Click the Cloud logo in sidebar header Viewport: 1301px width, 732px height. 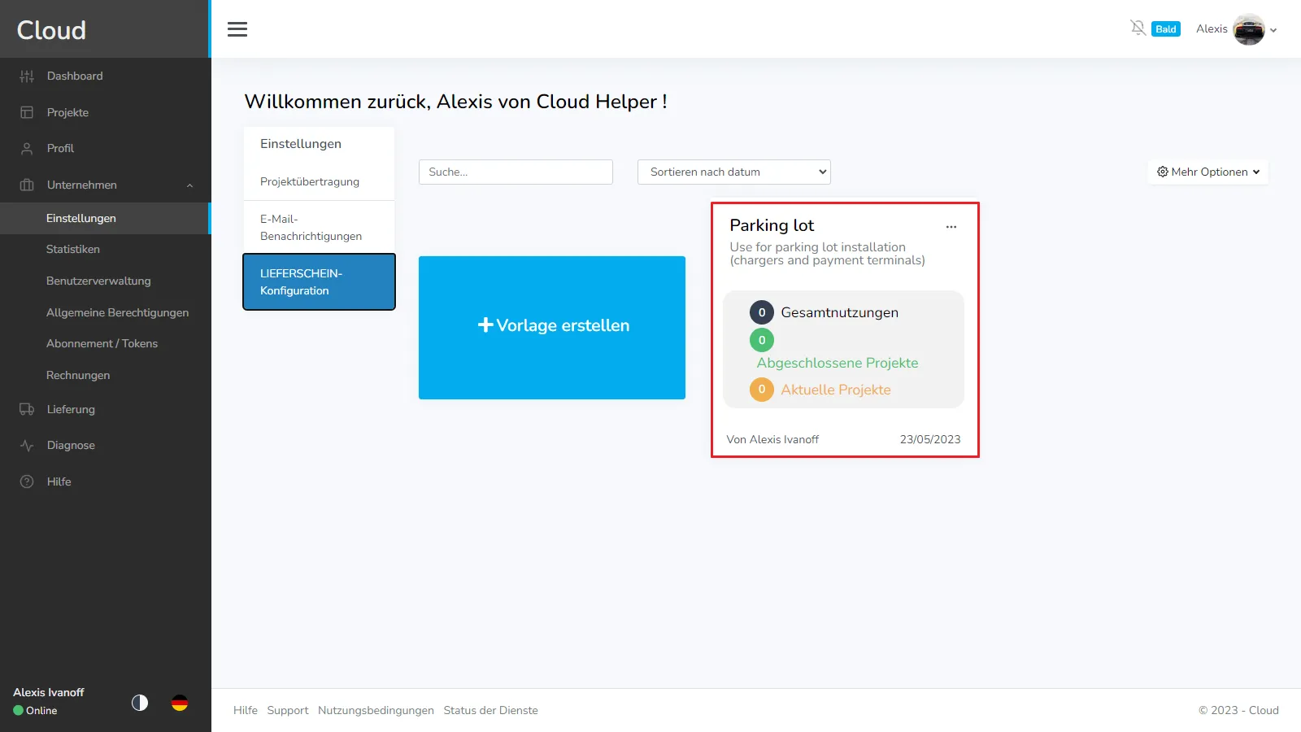point(51,30)
